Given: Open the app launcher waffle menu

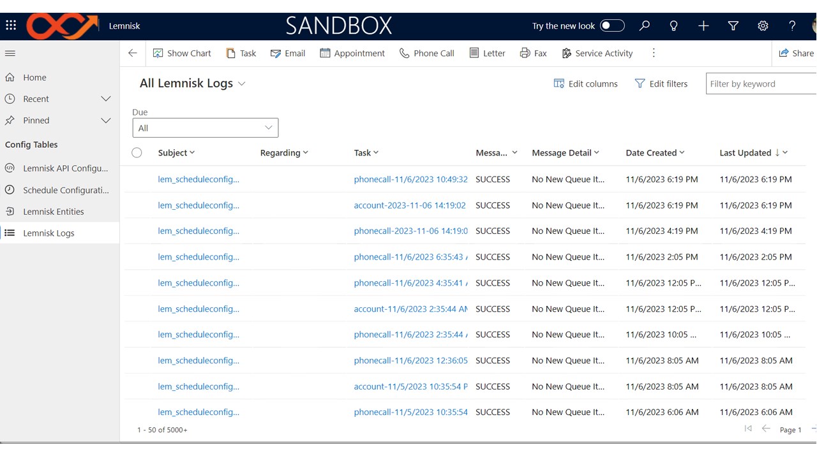Looking at the screenshot, I should tap(11, 25).
